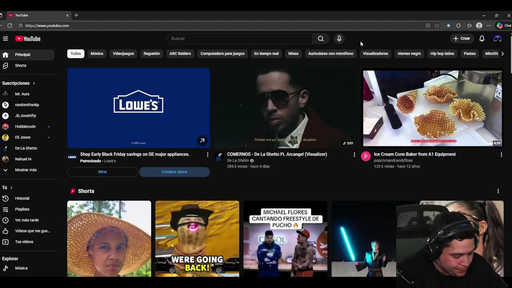
Task: Select the Pastas filter chip
Action: click(470, 54)
